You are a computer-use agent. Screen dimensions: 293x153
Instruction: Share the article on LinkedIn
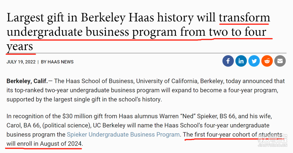coord(241,61)
